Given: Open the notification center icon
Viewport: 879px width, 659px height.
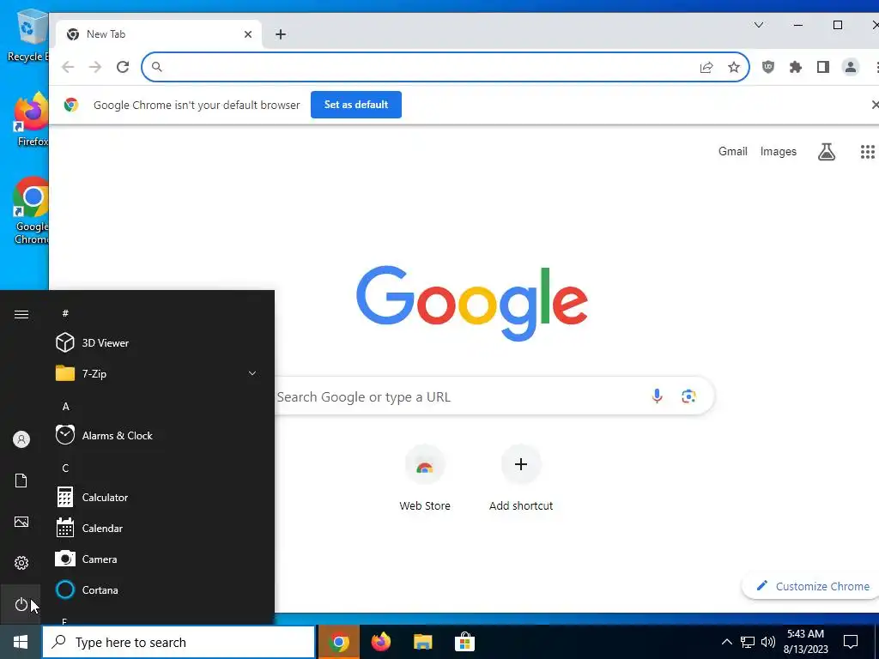Looking at the screenshot, I should (851, 642).
